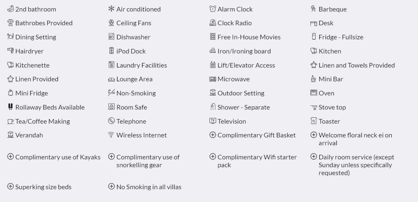Click plus icon beside Complimentary Gift Basket
This screenshot has width=418, height=202.
[213, 135]
